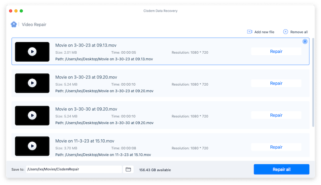Click the path text of 3-30-23 at 09.13.mov

coord(104,59)
